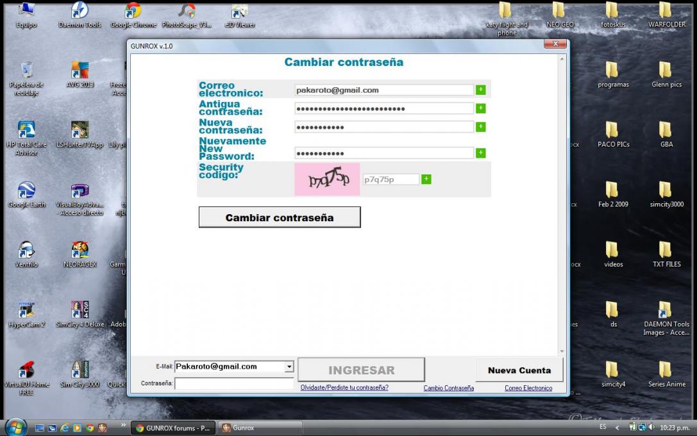
Task: Click green plus icon beside Antigua contraseña field
Action: 480,108
